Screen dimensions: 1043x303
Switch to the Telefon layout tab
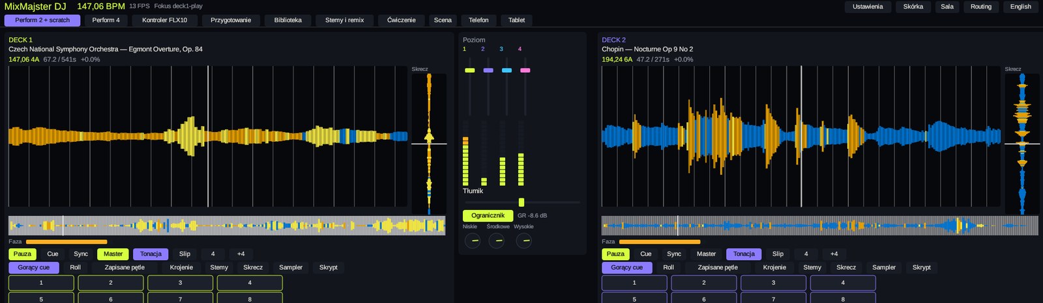point(478,20)
